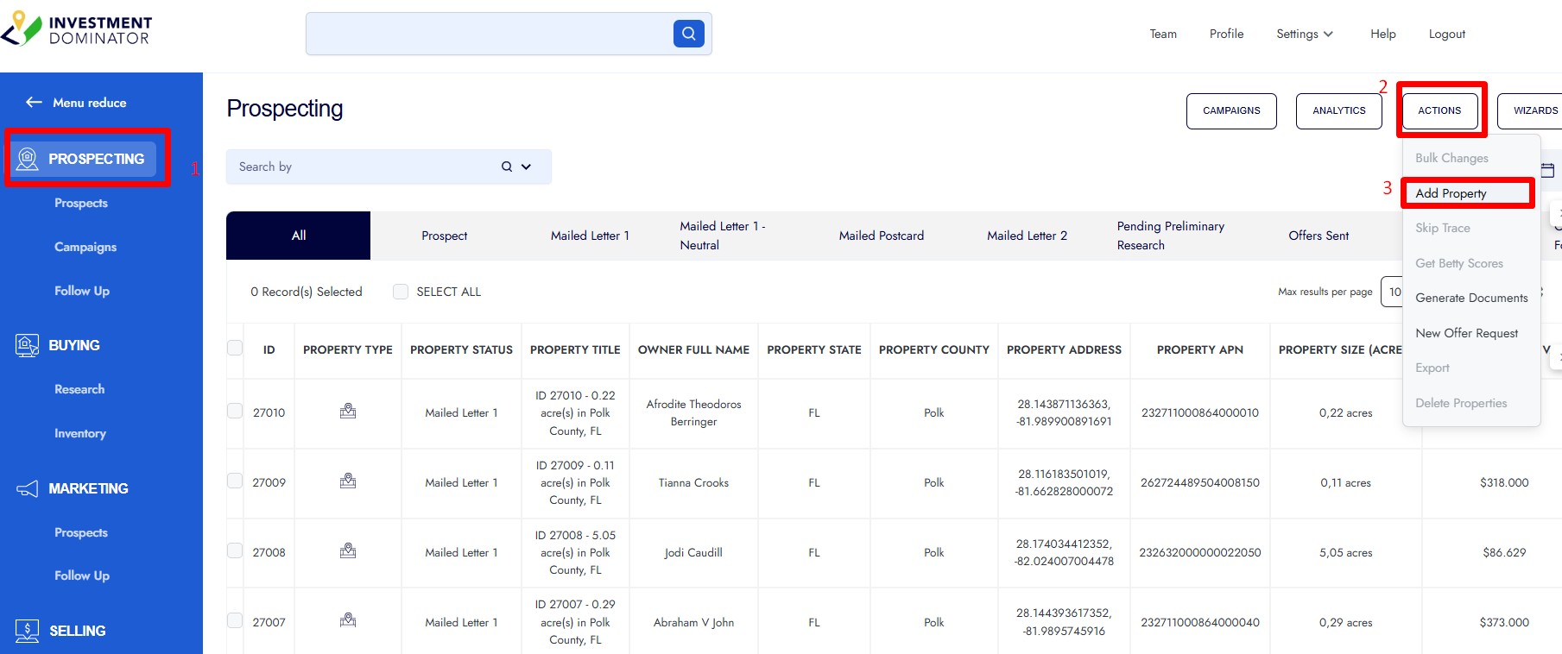Check the SELECT ALL checkbox
The image size is (1562, 654).
click(x=401, y=292)
